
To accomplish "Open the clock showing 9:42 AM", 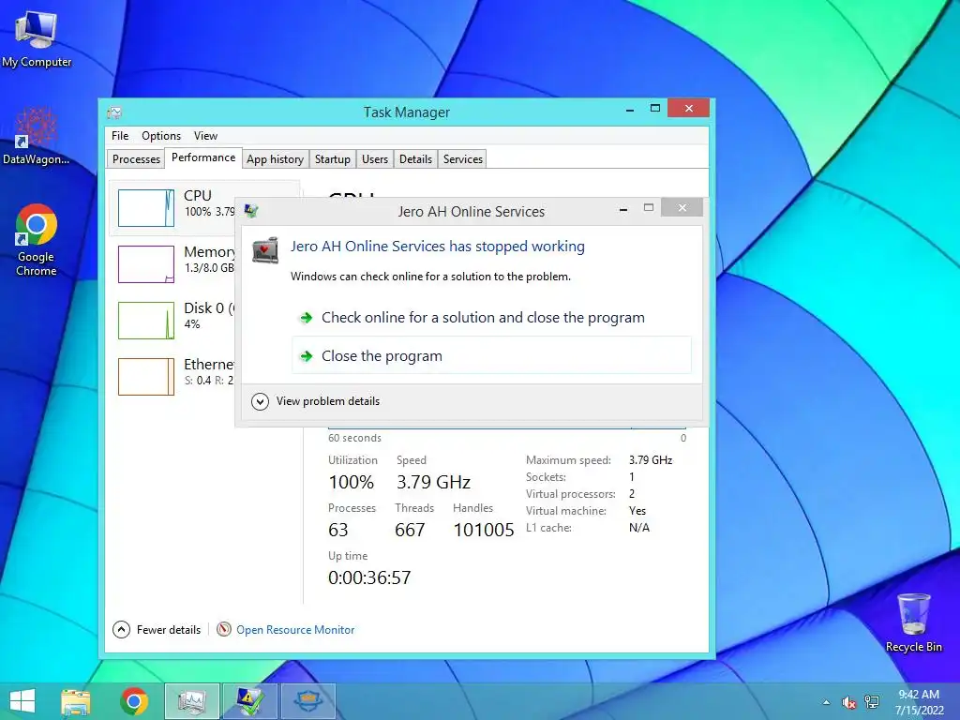I will pos(919,702).
